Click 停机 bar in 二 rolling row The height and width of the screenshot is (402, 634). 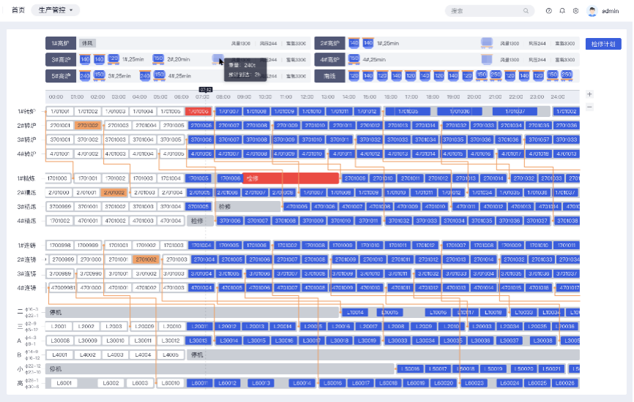click(192, 312)
